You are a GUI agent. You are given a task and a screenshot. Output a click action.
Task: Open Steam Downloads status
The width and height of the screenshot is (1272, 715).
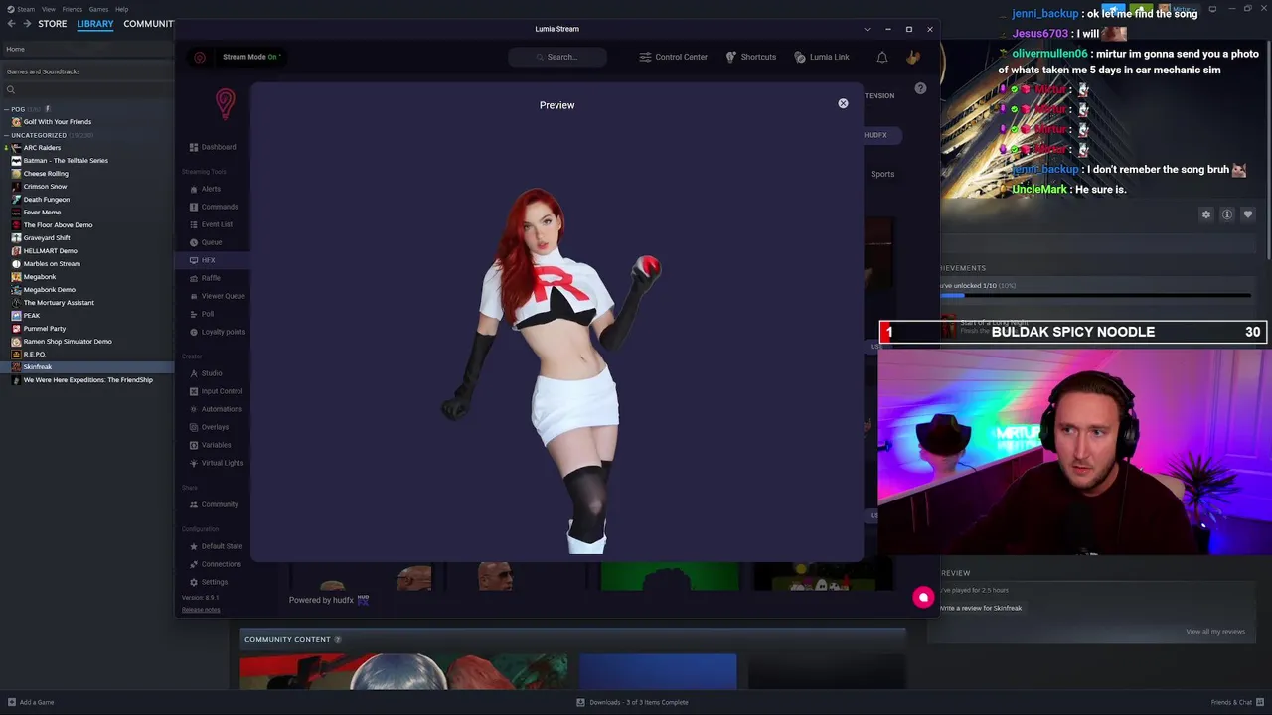632,702
